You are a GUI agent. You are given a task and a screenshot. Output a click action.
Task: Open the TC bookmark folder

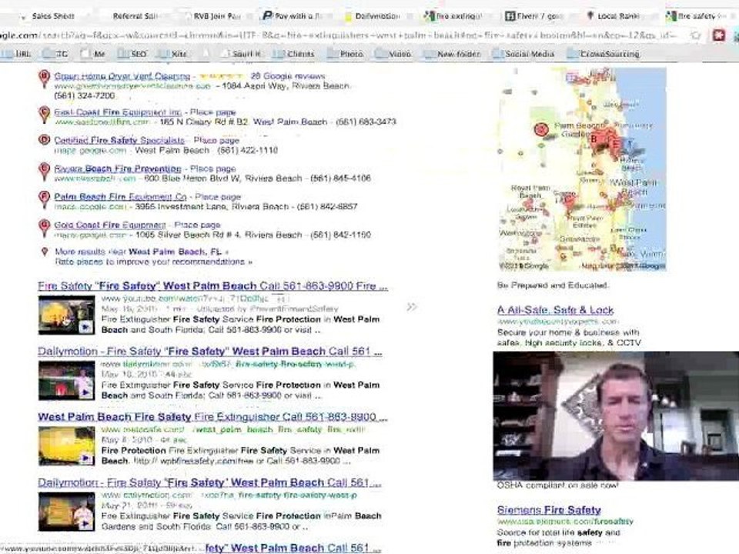coord(55,54)
